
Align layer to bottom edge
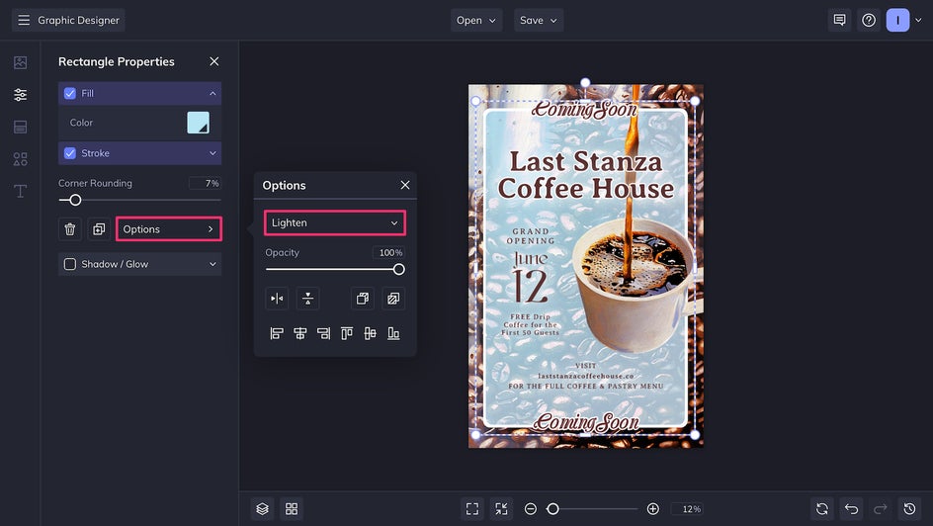pos(393,333)
